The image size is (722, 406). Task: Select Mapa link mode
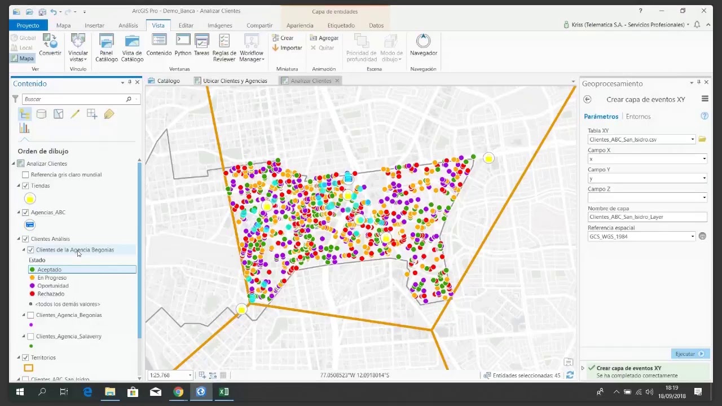click(x=23, y=59)
